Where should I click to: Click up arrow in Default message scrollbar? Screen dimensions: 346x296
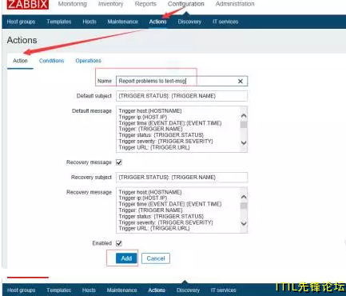pos(244,116)
